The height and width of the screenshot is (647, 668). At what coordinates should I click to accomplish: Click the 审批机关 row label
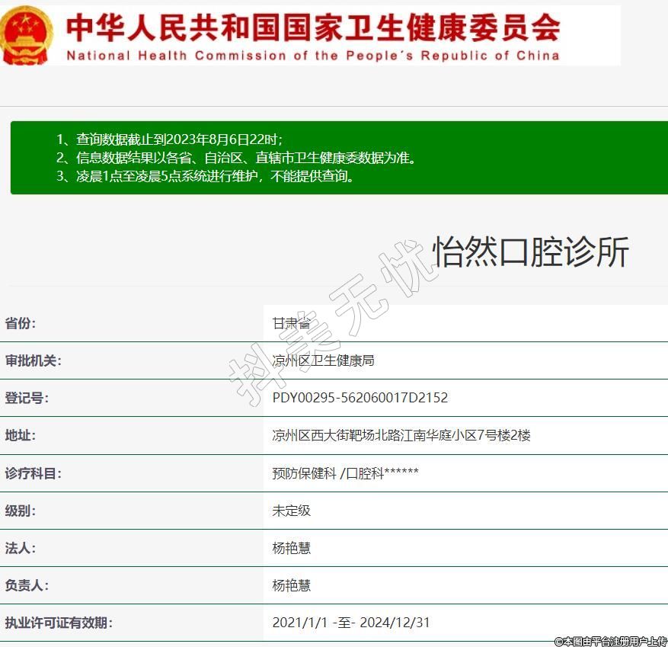33,360
